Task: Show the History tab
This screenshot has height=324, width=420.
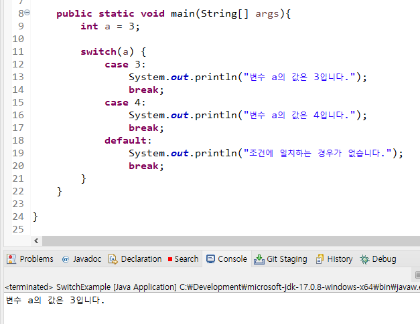Action: [334, 259]
